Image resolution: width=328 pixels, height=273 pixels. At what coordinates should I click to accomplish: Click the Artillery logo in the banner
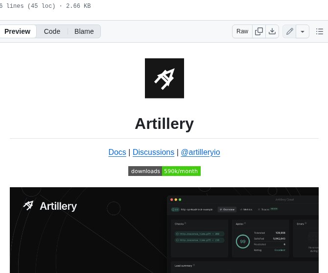click(x=50, y=205)
